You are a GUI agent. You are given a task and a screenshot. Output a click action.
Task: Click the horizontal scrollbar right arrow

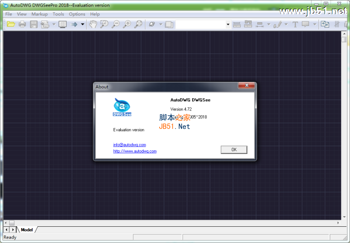tap(338, 223)
